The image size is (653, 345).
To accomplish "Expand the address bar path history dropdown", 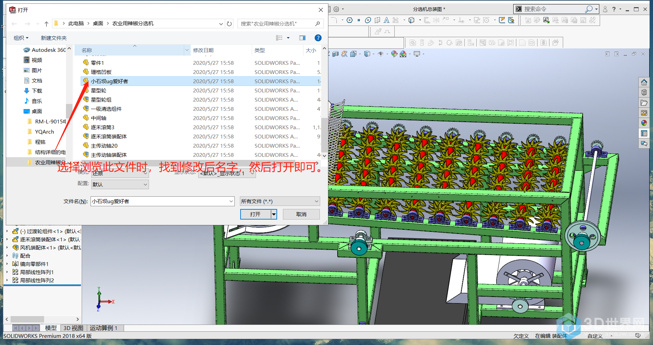I will (x=221, y=24).
